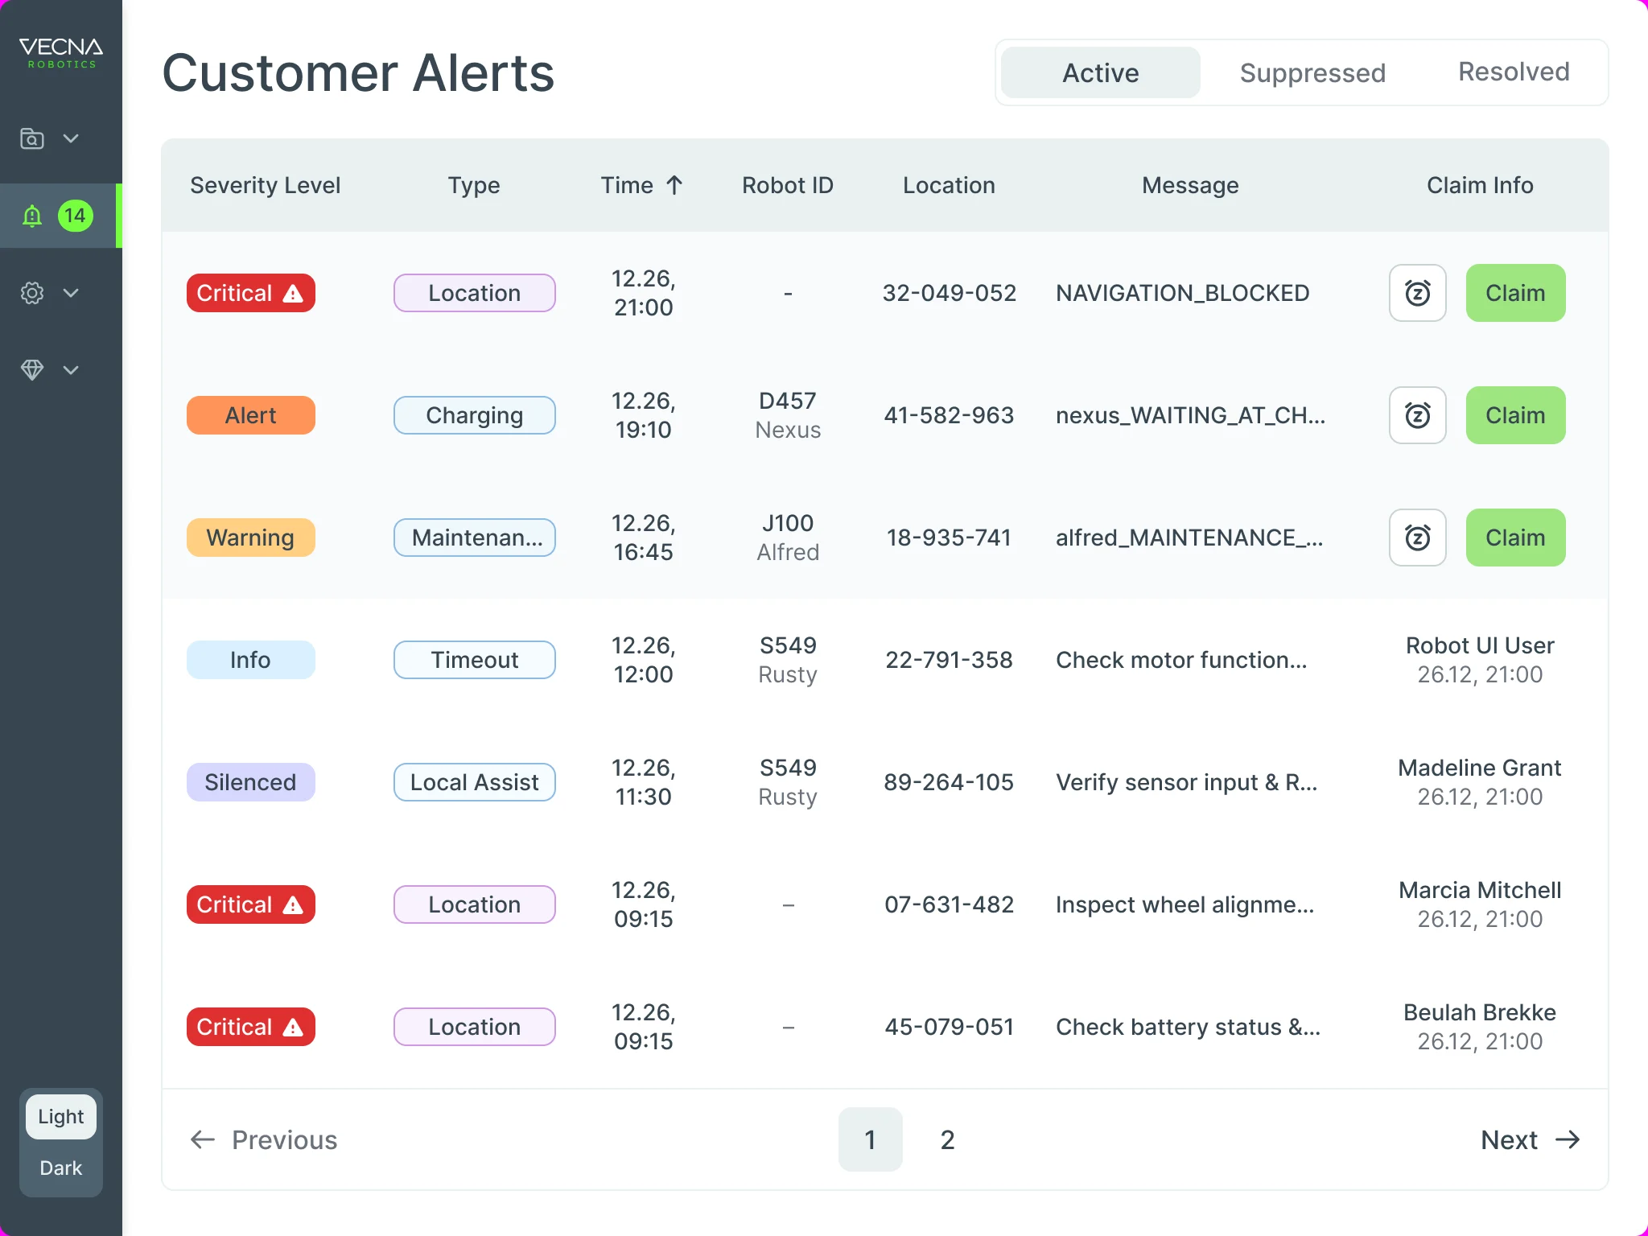Go to Previous page
Screen dimensions: 1648x1236
[x=263, y=1139]
